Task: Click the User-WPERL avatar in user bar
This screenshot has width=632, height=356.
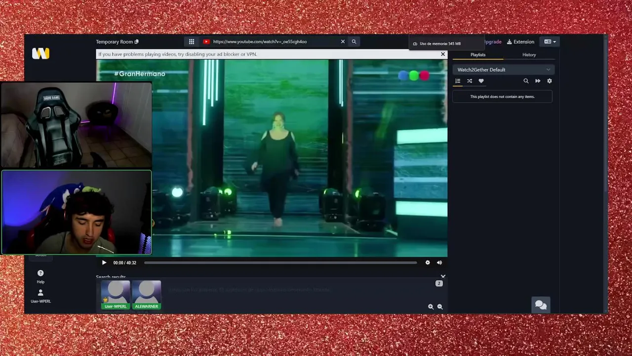Action: click(x=116, y=295)
